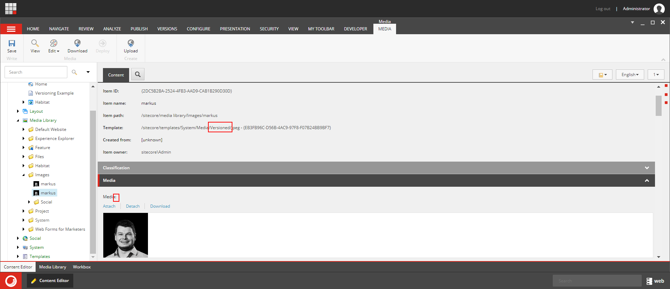Switch to the Media Library bottom tab
670x289 pixels.
click(x=53, y=267)
